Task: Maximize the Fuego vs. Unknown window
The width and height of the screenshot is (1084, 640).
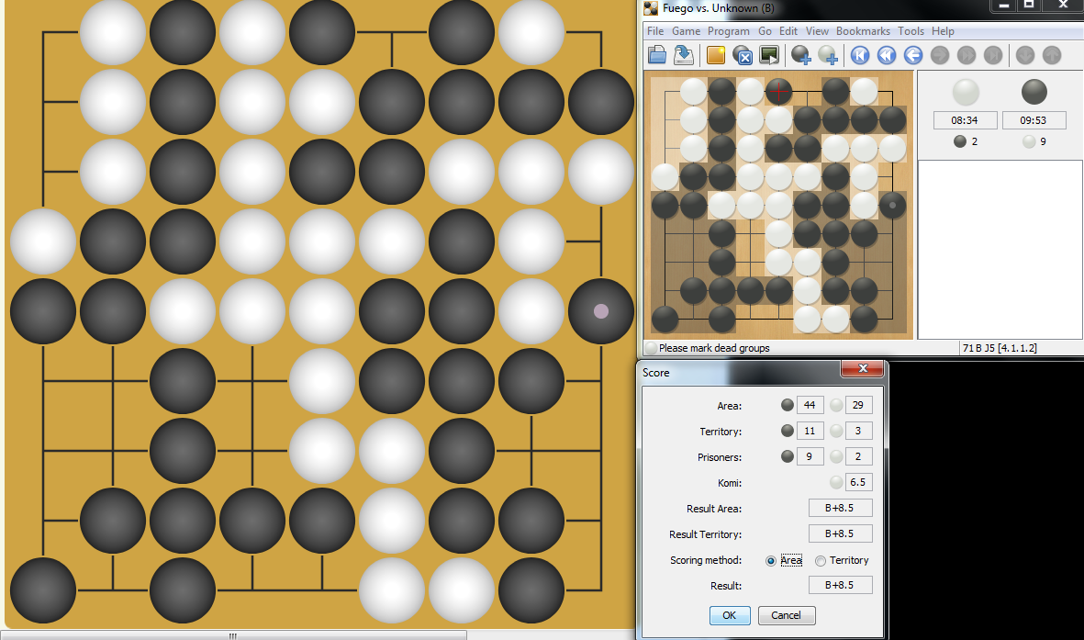Action: (x=1029, y=6)
